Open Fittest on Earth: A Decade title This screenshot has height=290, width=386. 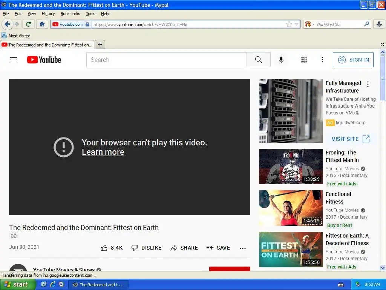pyautogui.click(x=347, y=239)
